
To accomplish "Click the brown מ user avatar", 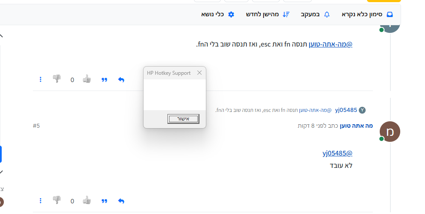I will [390, 132].
